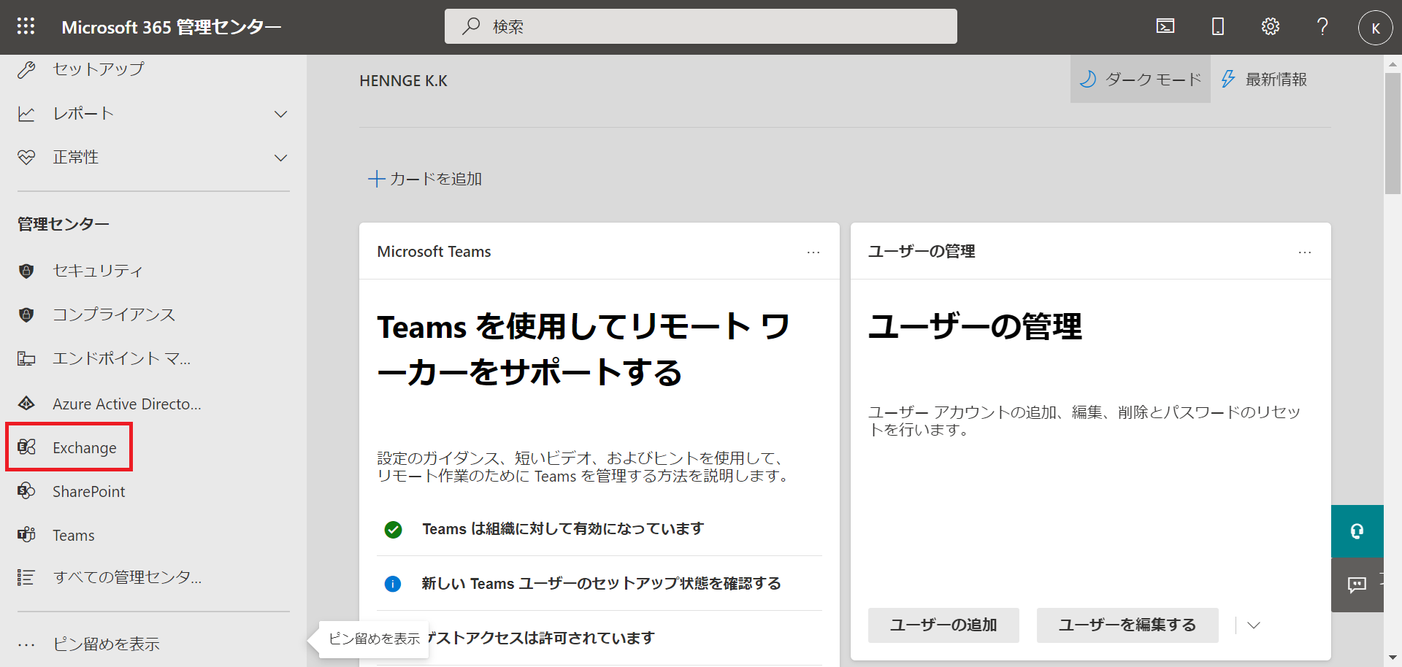Expand the レポート chevron
This screenshot has width=1402, height=667.
(280, 114)
